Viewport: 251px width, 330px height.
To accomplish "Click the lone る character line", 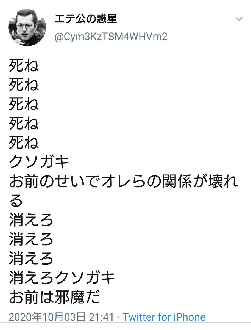I will click(16, 201).
